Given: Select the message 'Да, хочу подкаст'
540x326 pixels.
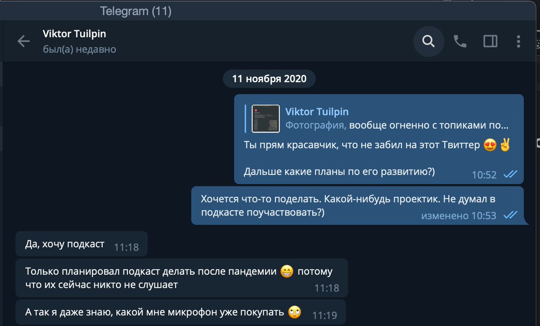Looking at the screenshot, I should pos(81,245).
